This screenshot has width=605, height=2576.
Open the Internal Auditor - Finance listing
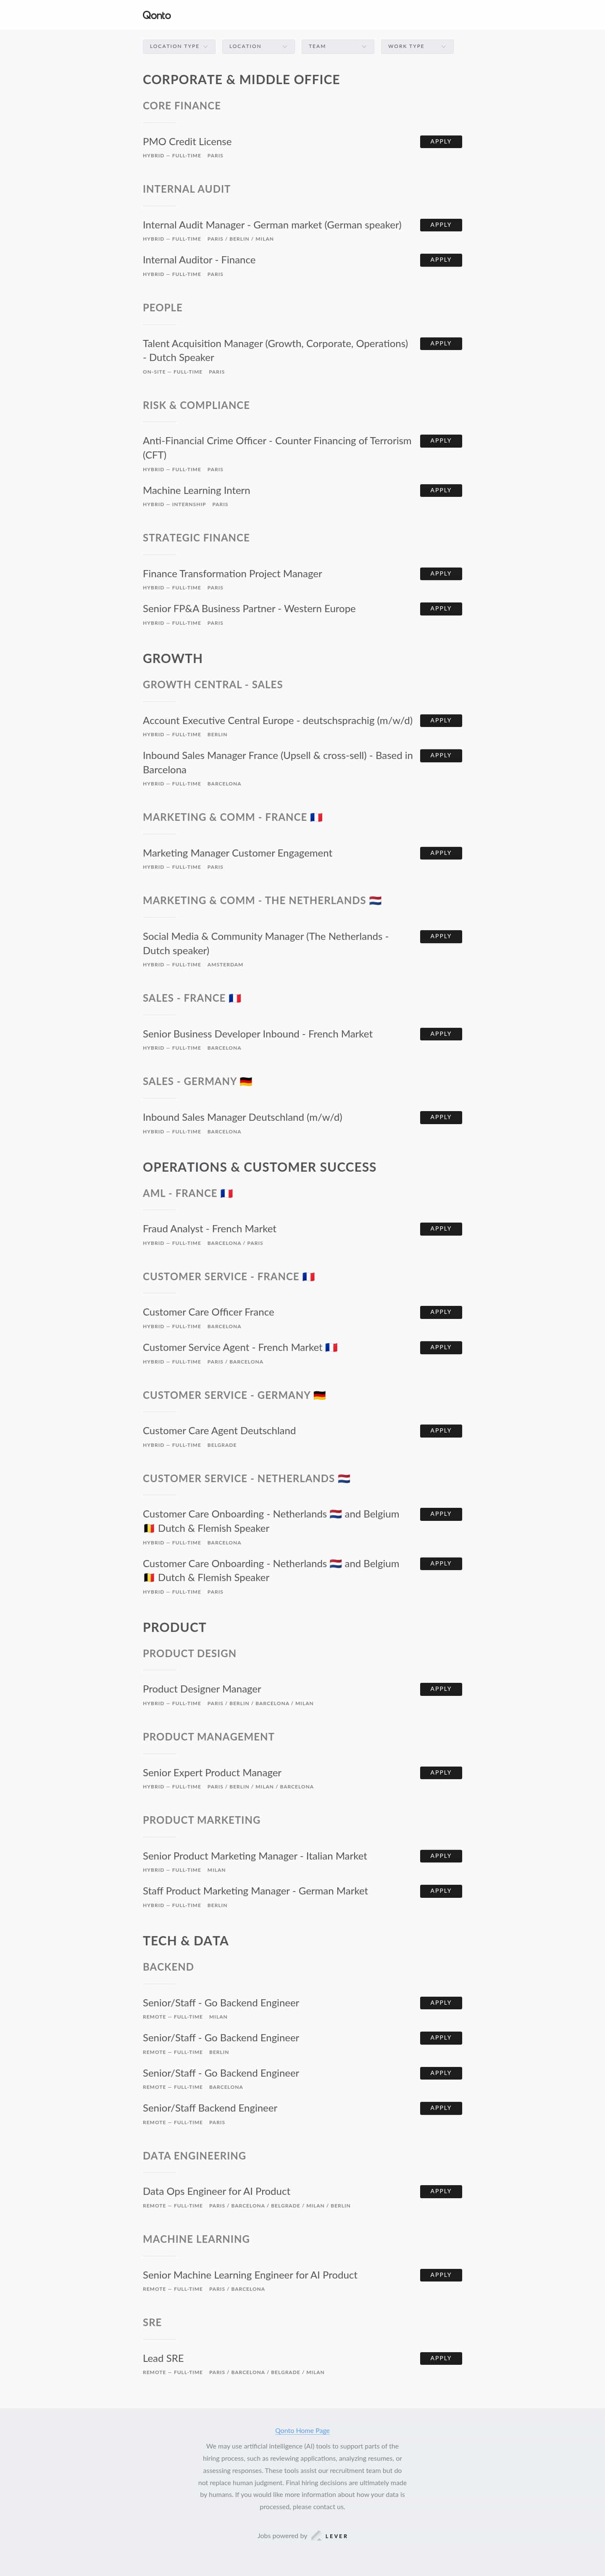(199, 260)
